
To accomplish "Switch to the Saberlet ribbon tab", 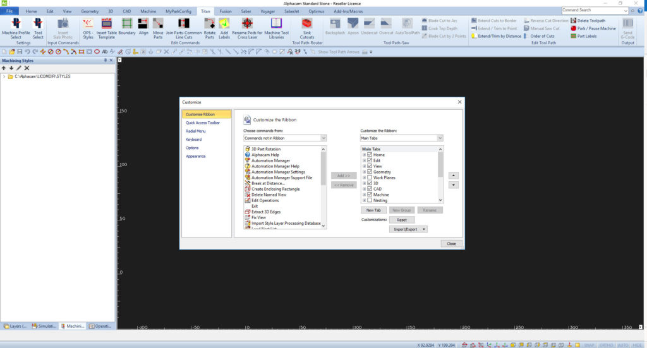I will click(x=291, y=11).
